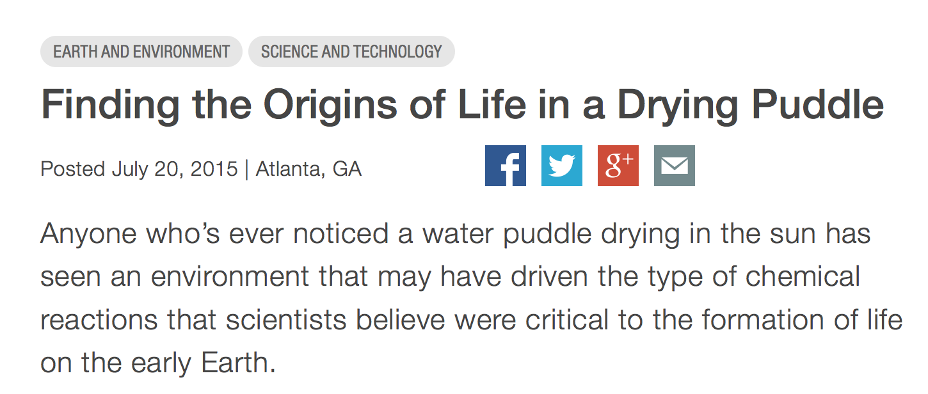Click the paragraph opening word Anyone
This screenshot has height=394, width=928.
pyautogui.click(x=88, y=235)
